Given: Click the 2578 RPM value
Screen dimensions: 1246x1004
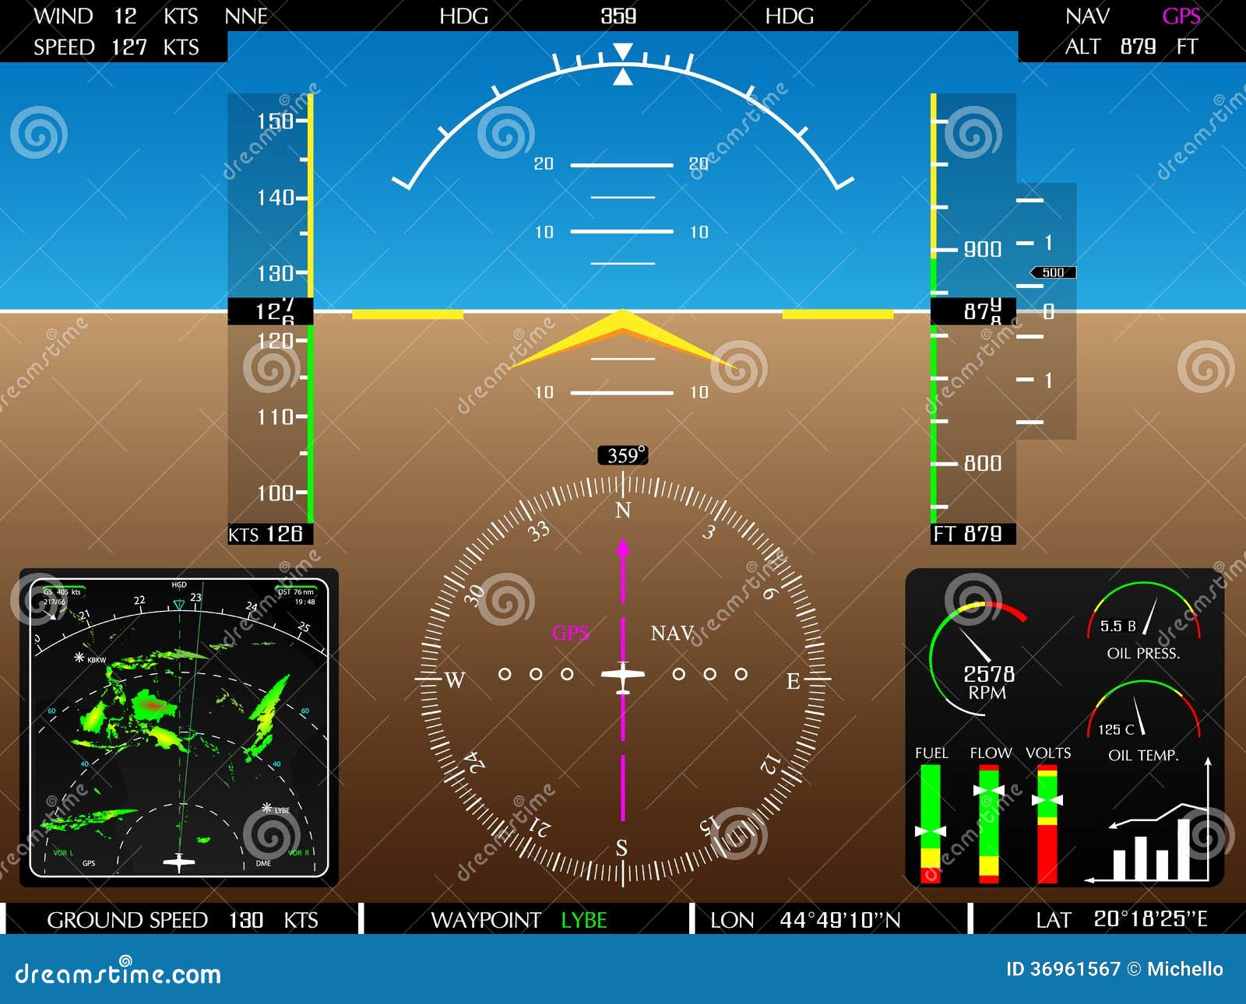Looking at the screenshot, I should pyautogui.click(x=988, y=673).
